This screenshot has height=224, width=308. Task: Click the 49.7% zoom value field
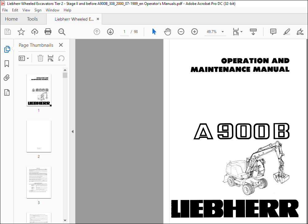pyautogui.click(x=211, y=32)
